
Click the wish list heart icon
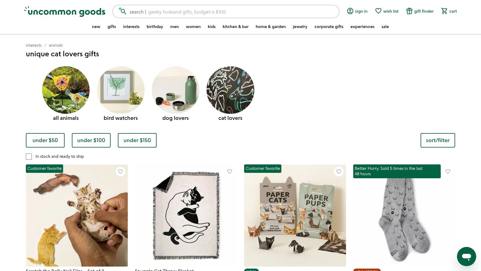(378, 11)
